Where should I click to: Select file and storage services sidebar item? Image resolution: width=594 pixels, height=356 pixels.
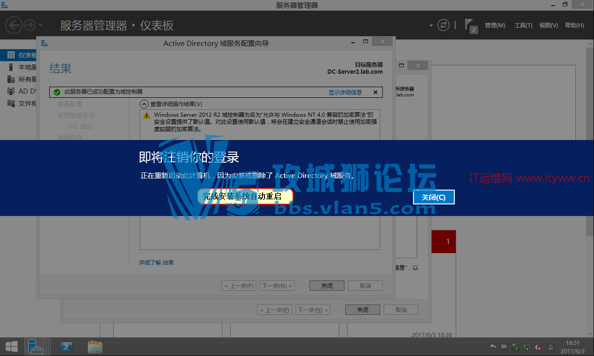pyautogui.click(x=19, y=103)
